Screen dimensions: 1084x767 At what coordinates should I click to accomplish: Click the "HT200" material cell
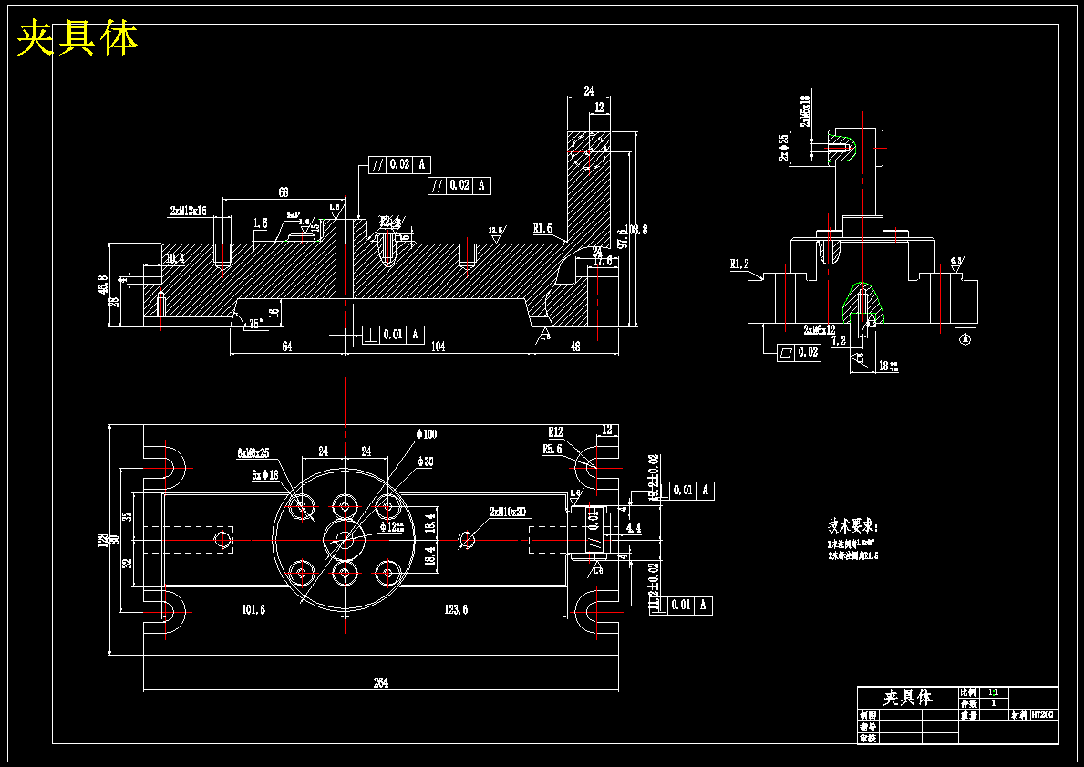click(1042, 715)
